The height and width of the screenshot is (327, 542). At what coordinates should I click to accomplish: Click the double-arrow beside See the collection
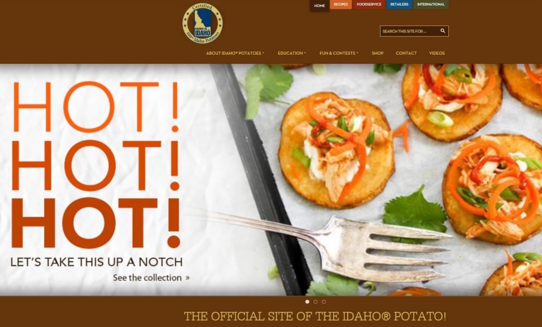[x=187, y=277]
